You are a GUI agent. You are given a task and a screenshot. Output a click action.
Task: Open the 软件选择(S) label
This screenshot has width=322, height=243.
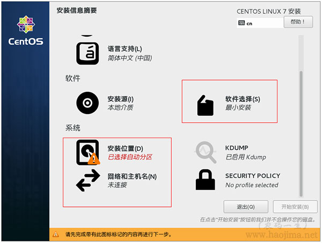(243, 99)
